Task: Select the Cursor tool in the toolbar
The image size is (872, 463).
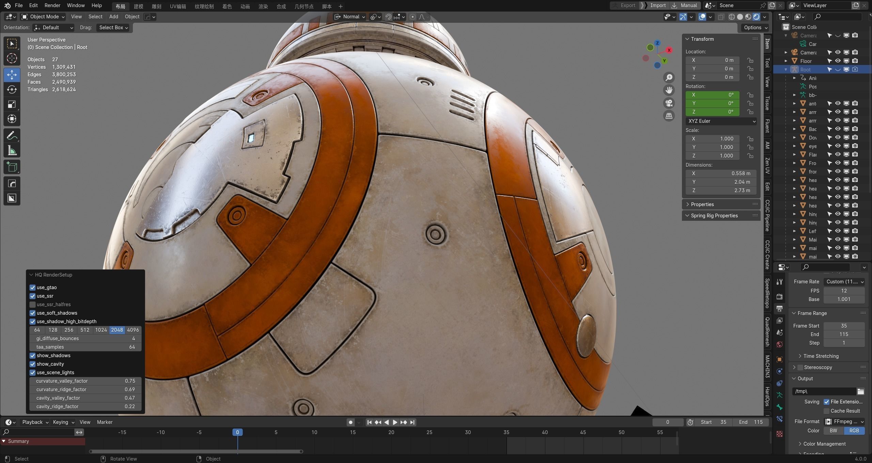Action: (x=12, y=58)
